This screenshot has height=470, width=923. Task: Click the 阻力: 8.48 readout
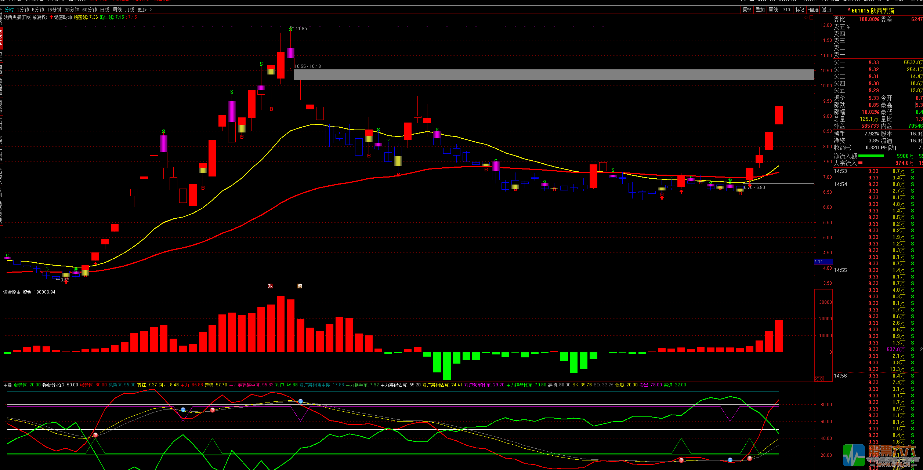pyautogui.click(x=169, y=385)
